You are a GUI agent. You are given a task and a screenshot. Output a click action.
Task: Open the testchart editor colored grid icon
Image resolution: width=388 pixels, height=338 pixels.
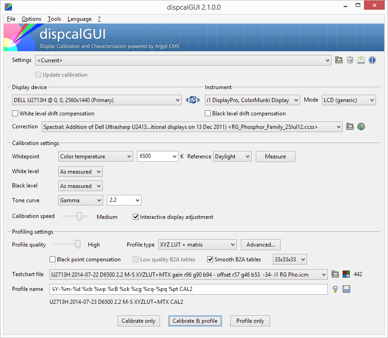coord(346,274)
